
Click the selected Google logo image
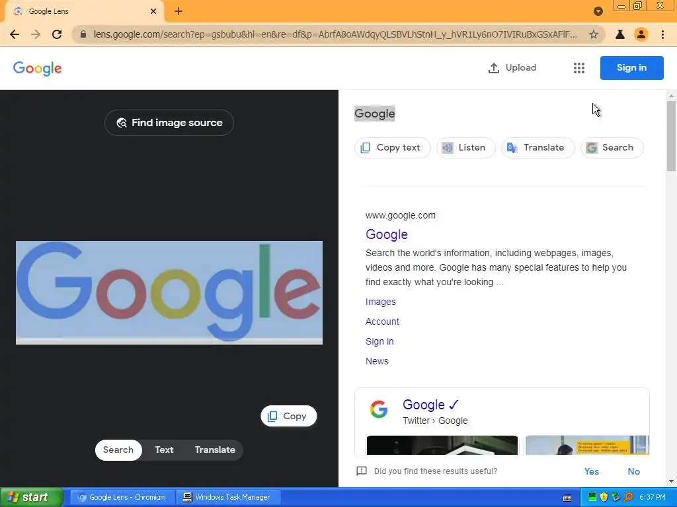click(169, 292)
